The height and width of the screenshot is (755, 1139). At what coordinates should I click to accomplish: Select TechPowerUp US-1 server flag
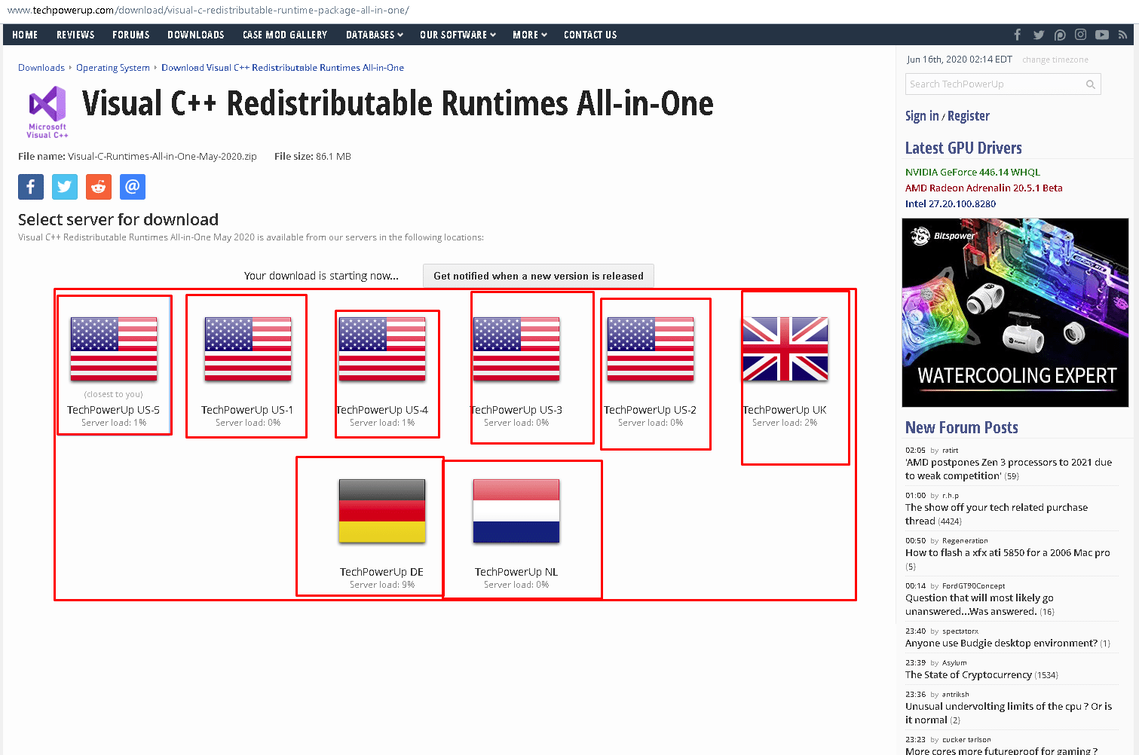tap(248, 349)
